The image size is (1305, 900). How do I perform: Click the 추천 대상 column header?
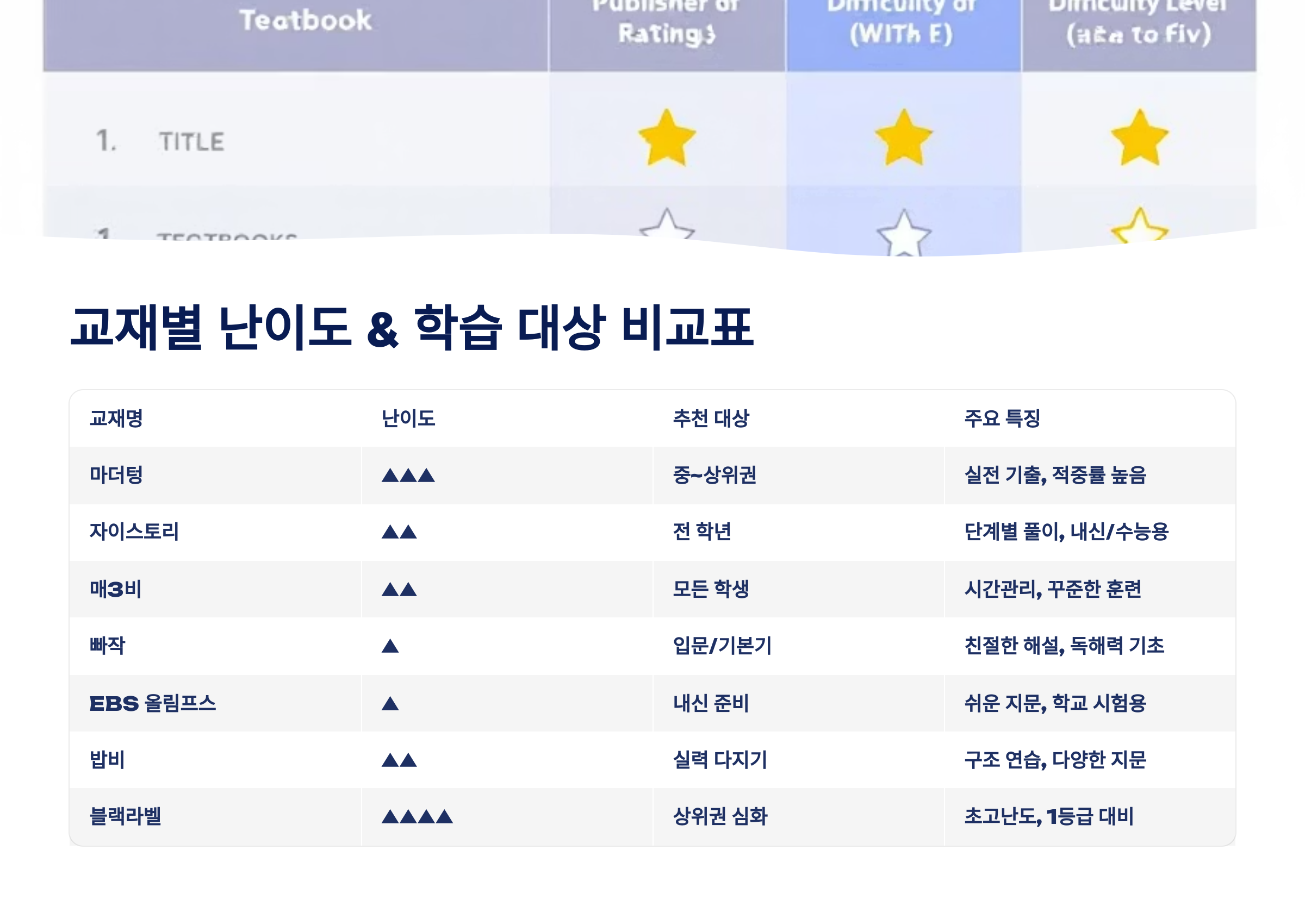point(710,418)
